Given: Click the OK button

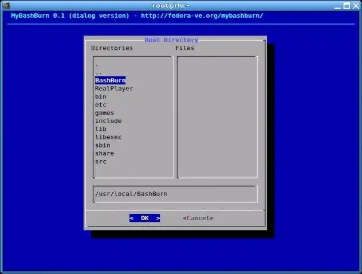Looking at the screenshot, I should coord(144,218).
